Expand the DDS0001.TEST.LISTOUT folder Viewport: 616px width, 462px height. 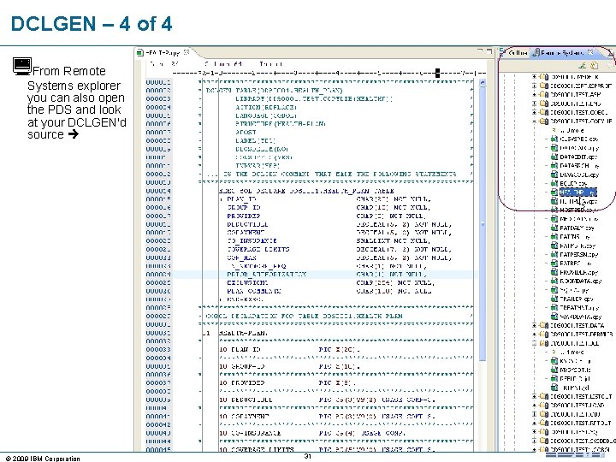coord(534,396)
